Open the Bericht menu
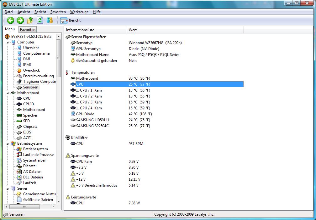This screenshot has width=316, height=220. click(x=40, y=12)
